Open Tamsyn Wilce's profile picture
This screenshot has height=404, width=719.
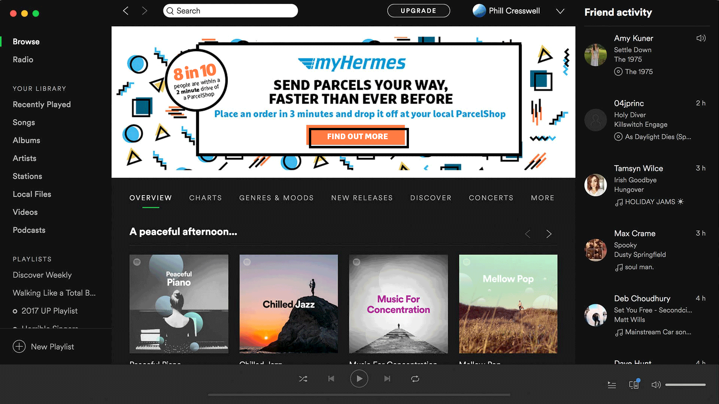pos(595,185)
